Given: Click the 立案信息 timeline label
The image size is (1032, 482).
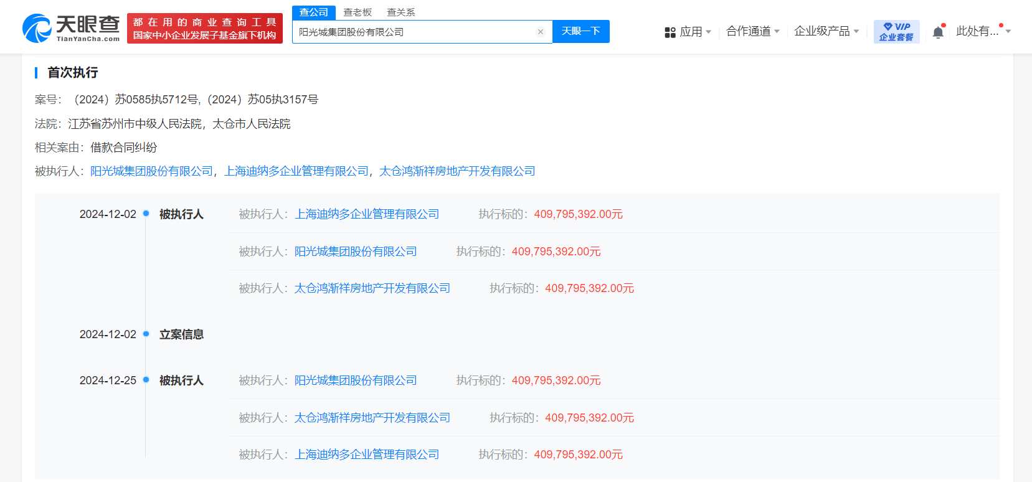Looking at the screenshot, I should (x=181, y=334).
